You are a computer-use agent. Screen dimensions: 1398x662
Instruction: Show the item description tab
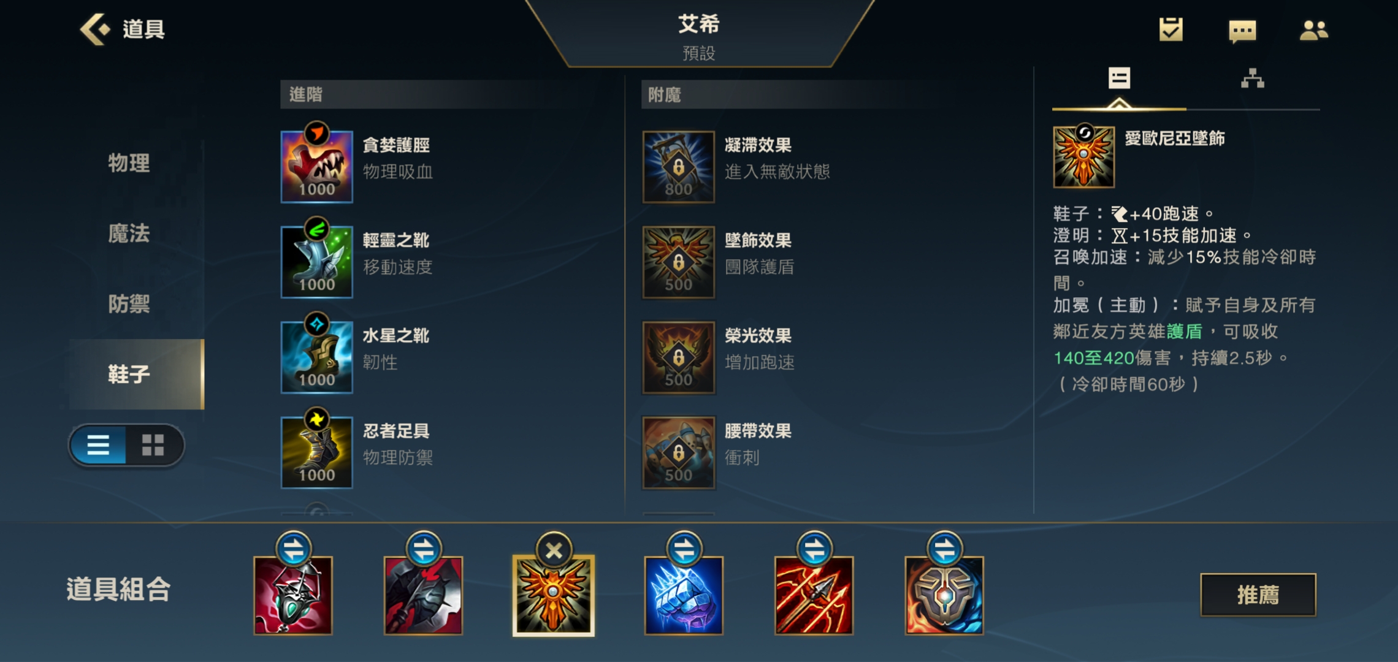[x=1119, y=78]
